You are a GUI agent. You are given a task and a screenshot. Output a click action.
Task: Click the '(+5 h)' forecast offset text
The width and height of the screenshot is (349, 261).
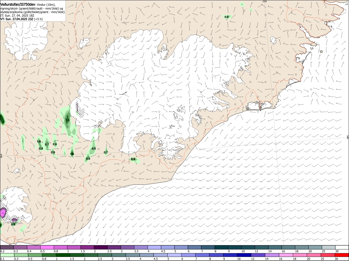38,19
